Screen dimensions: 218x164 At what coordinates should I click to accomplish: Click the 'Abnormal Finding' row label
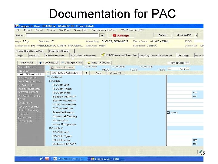[64, 116]
